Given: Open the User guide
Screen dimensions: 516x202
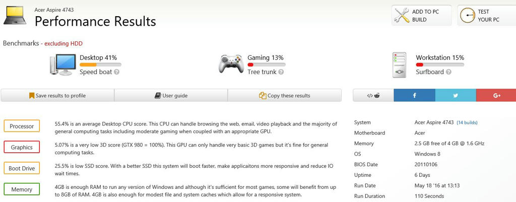Looking at the screenshot, I should [171, 95].
